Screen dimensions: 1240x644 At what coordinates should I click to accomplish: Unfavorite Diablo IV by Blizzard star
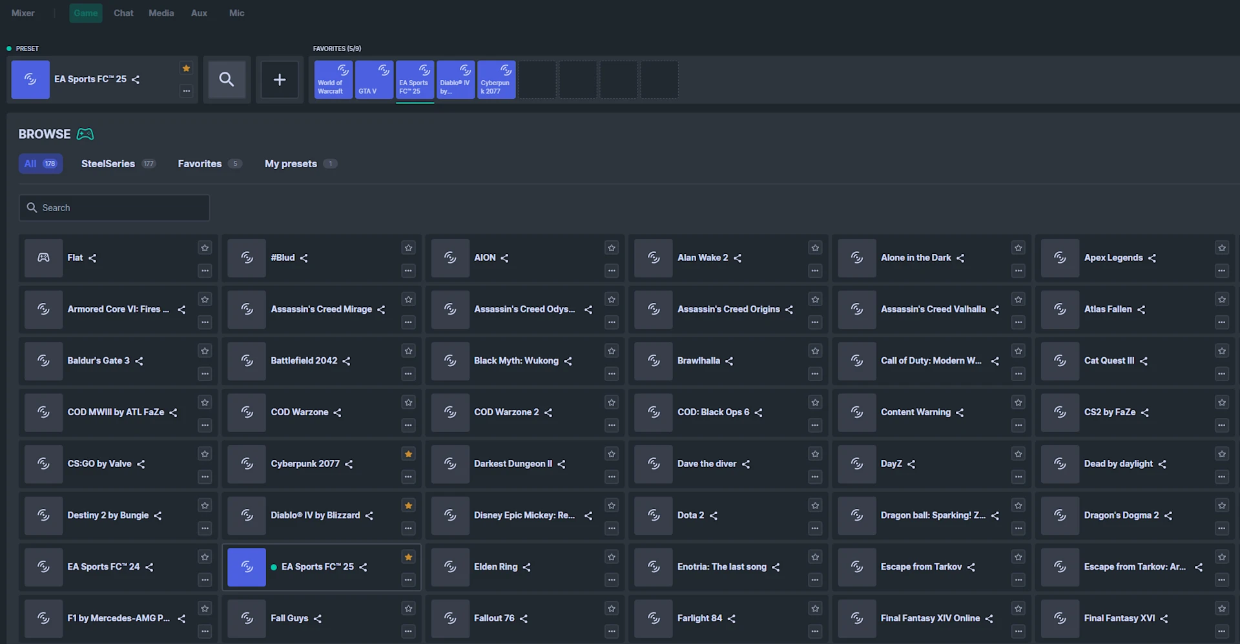click(408, 506)
